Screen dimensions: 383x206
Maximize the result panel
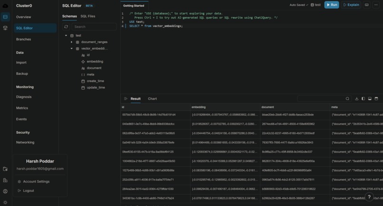(376, 99)
